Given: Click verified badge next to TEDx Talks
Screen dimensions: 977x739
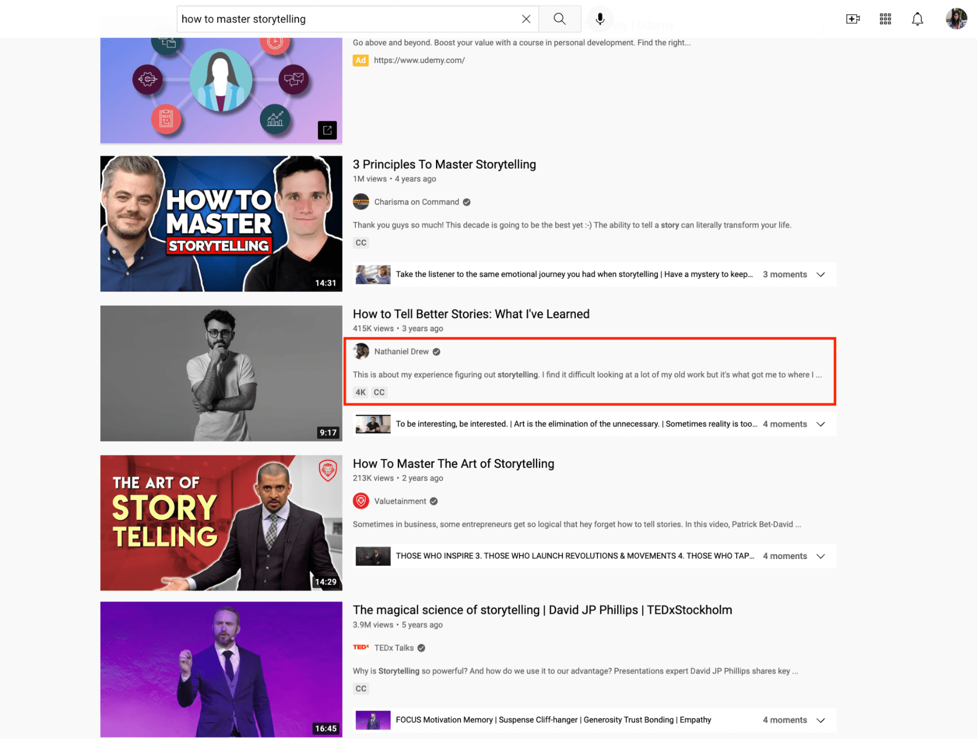Looking at the screenshot, I should [421, 648].
